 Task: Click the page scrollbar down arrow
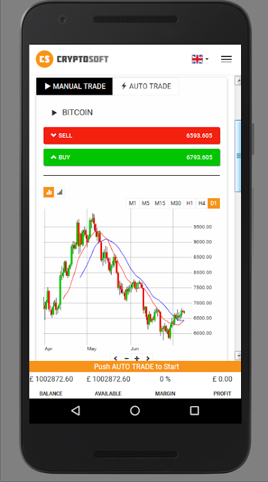click(x=238, y=355)
